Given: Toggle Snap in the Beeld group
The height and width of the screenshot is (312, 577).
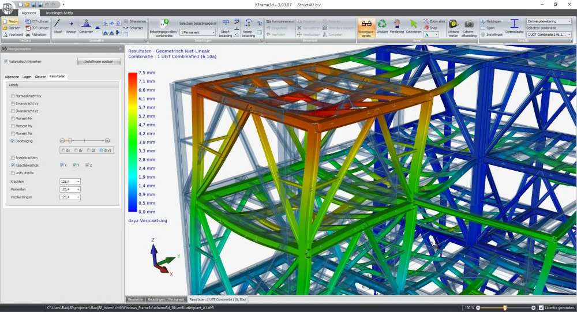Looking at the screenshot, I should pos(430,28).
